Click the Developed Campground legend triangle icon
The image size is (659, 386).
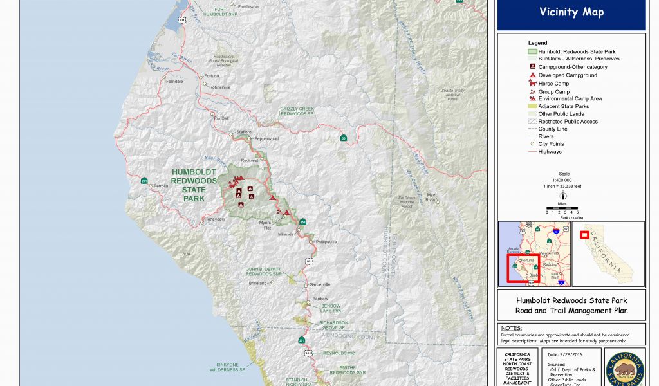532,75
